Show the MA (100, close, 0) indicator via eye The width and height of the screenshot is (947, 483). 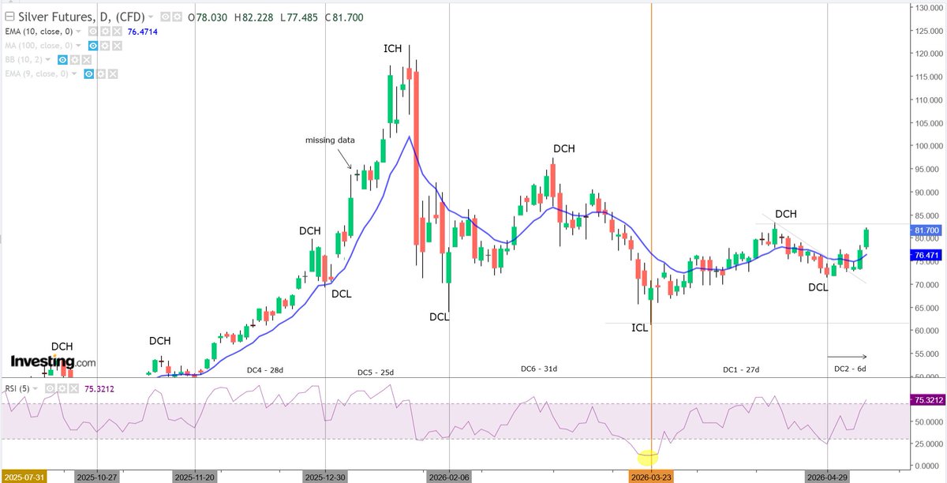click(x=92, y=46)
